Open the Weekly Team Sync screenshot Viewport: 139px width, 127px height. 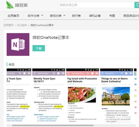pyautogui.click(x=49, y=95)
